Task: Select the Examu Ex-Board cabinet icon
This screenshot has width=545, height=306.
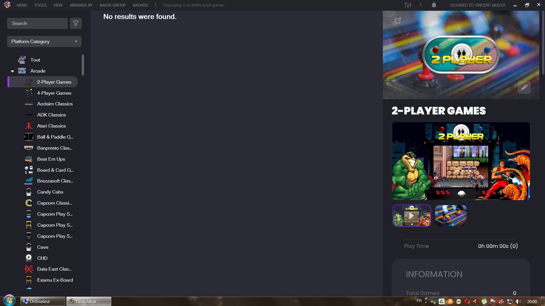Action: 29,280
